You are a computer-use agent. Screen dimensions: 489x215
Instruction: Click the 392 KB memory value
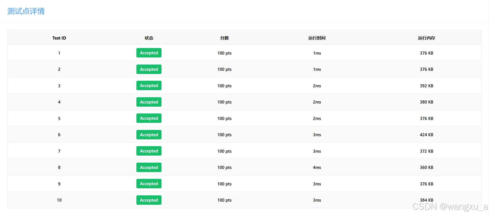[427, 86]
